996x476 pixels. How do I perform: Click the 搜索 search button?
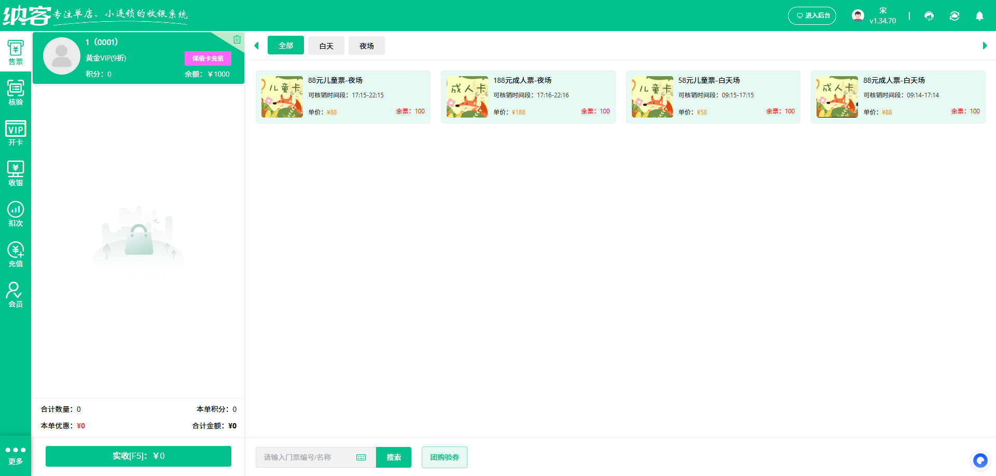click(x=394, y=457)
